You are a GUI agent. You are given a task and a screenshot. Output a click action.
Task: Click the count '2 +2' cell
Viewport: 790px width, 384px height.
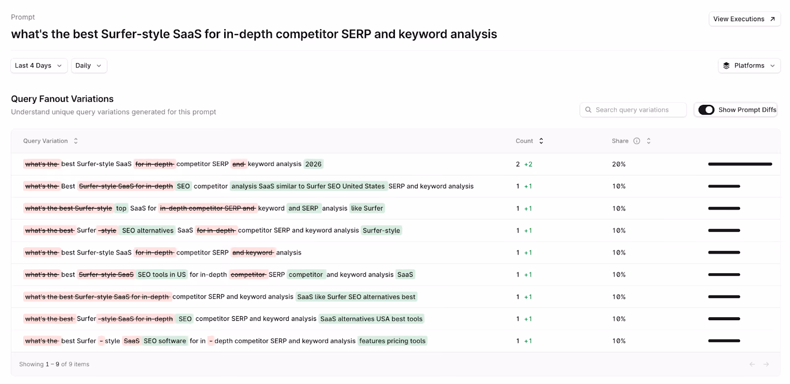[x=524, y=164]
